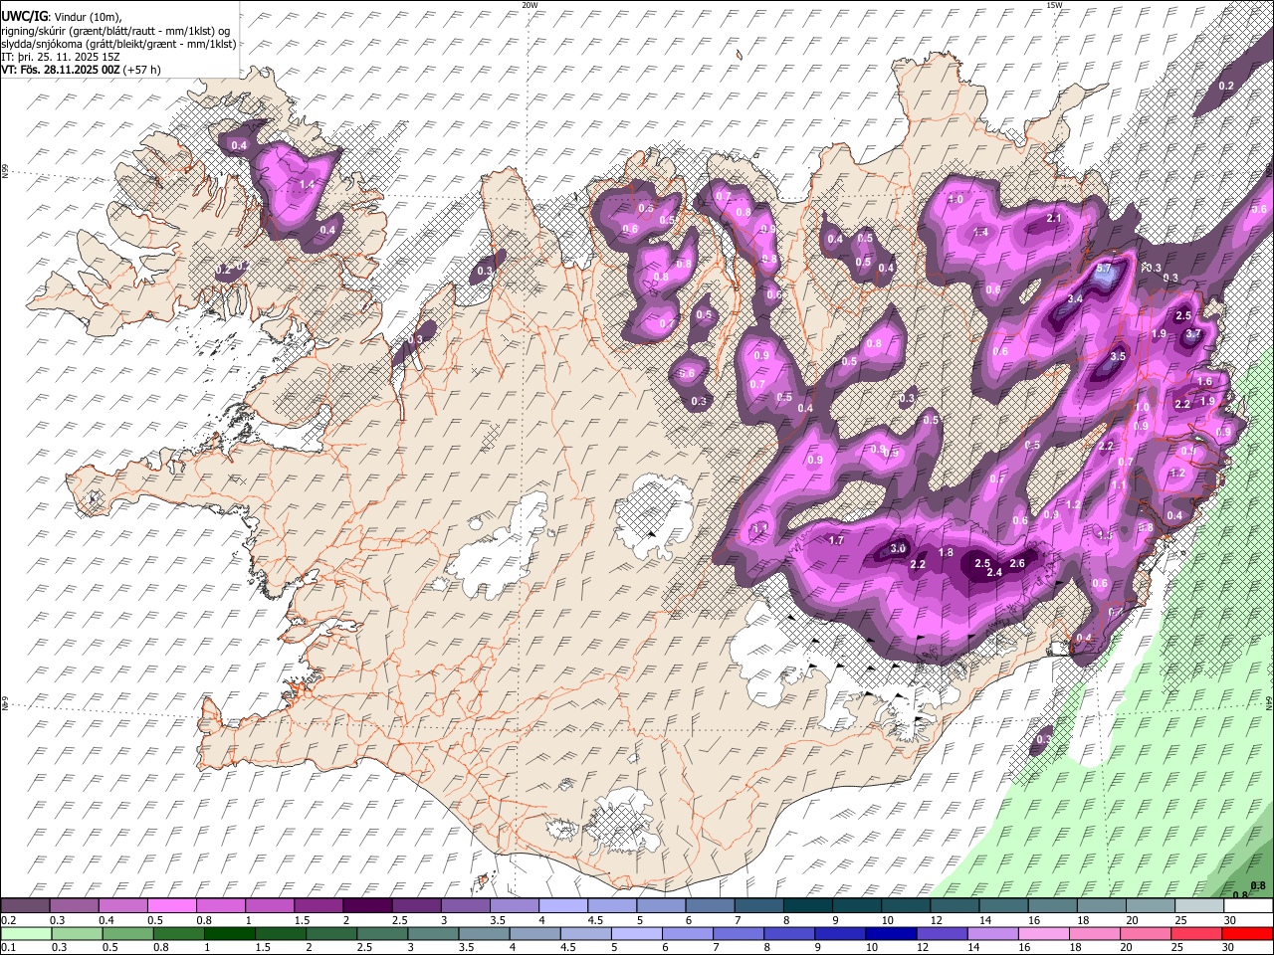The image size is (1274, 955).
Task: Click the 3.4 snowfall value on the map
Action: (x=1075, y=298)
